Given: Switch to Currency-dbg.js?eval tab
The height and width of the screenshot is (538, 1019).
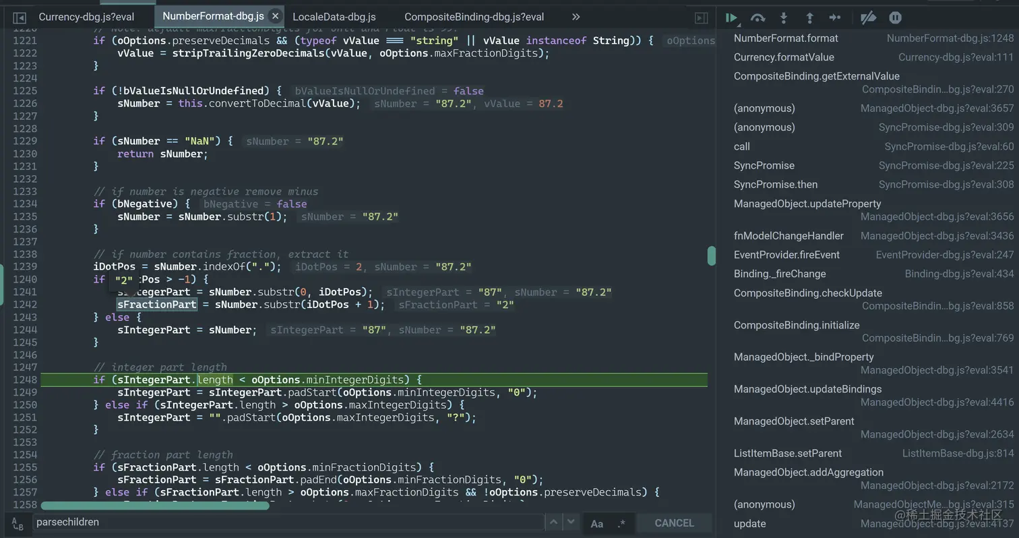Looking at the screenshot, I should point(86,17).
